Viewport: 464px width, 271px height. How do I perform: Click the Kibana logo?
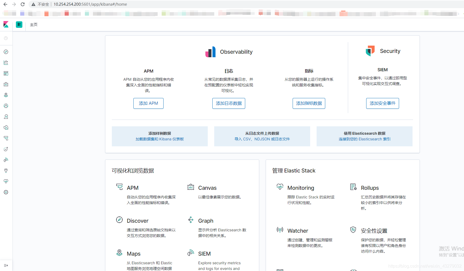tap(6, 25)
